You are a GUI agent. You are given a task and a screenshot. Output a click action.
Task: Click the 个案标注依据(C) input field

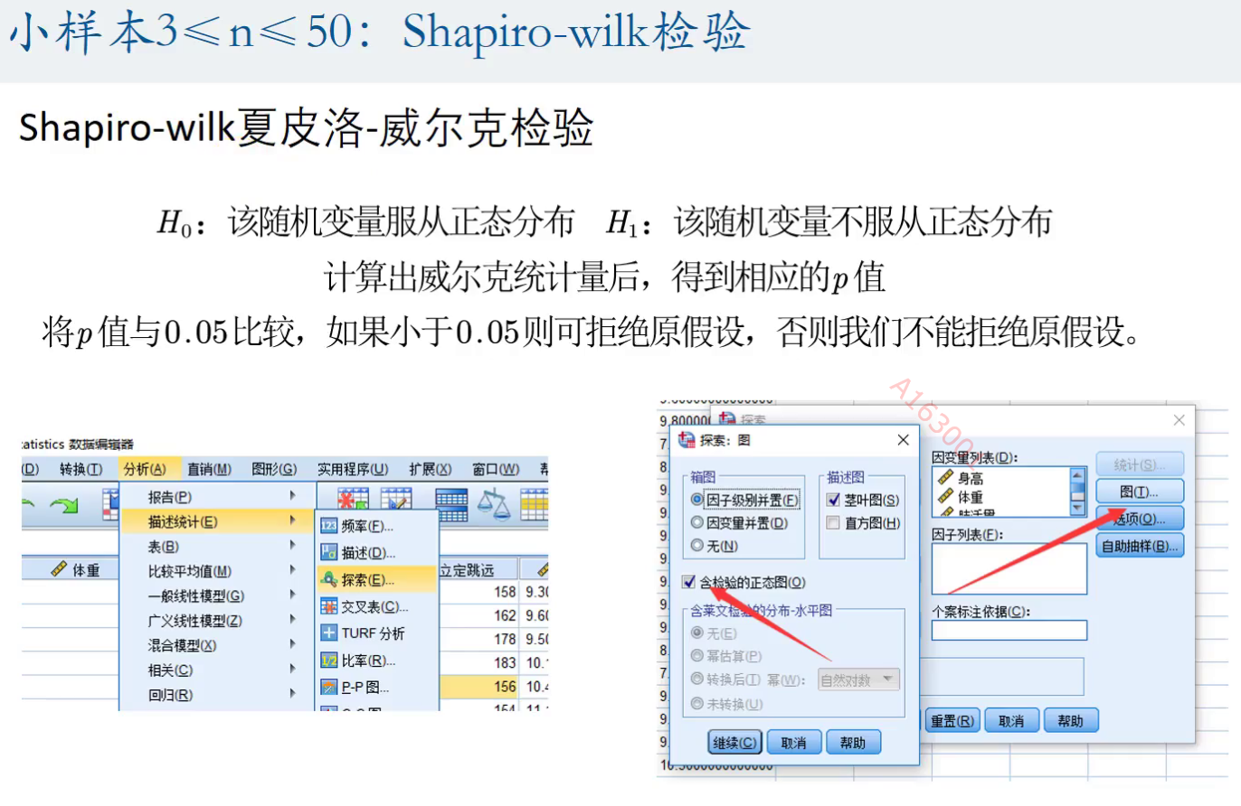[x=1009, y=630]
